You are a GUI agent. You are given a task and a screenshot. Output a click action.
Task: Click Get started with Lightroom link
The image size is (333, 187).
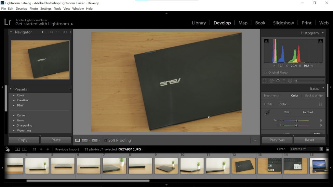click(42, 24)
